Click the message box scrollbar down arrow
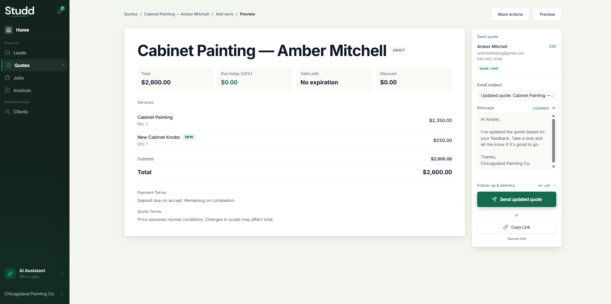Screen dimensions: 611x304 pos(553,167)
